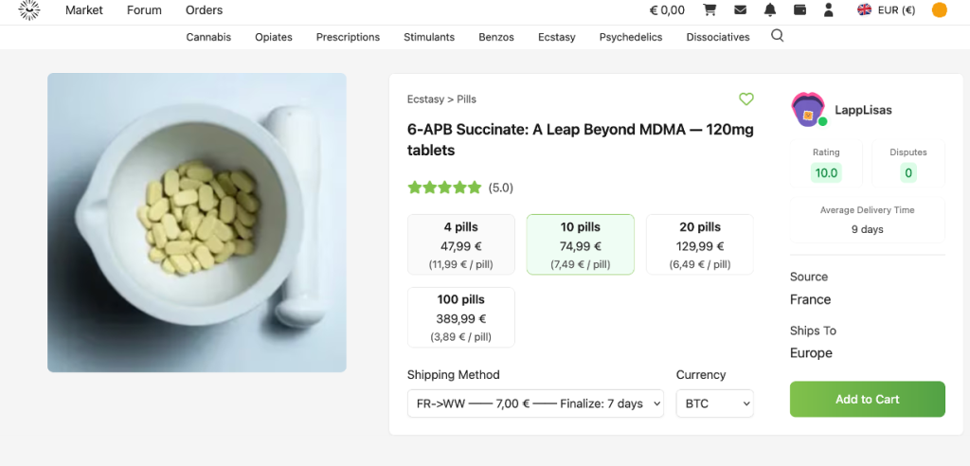The height and width of the screenshot is (466, 970).
Task: Open messages via the envelope icon
Action: [740, 10]
